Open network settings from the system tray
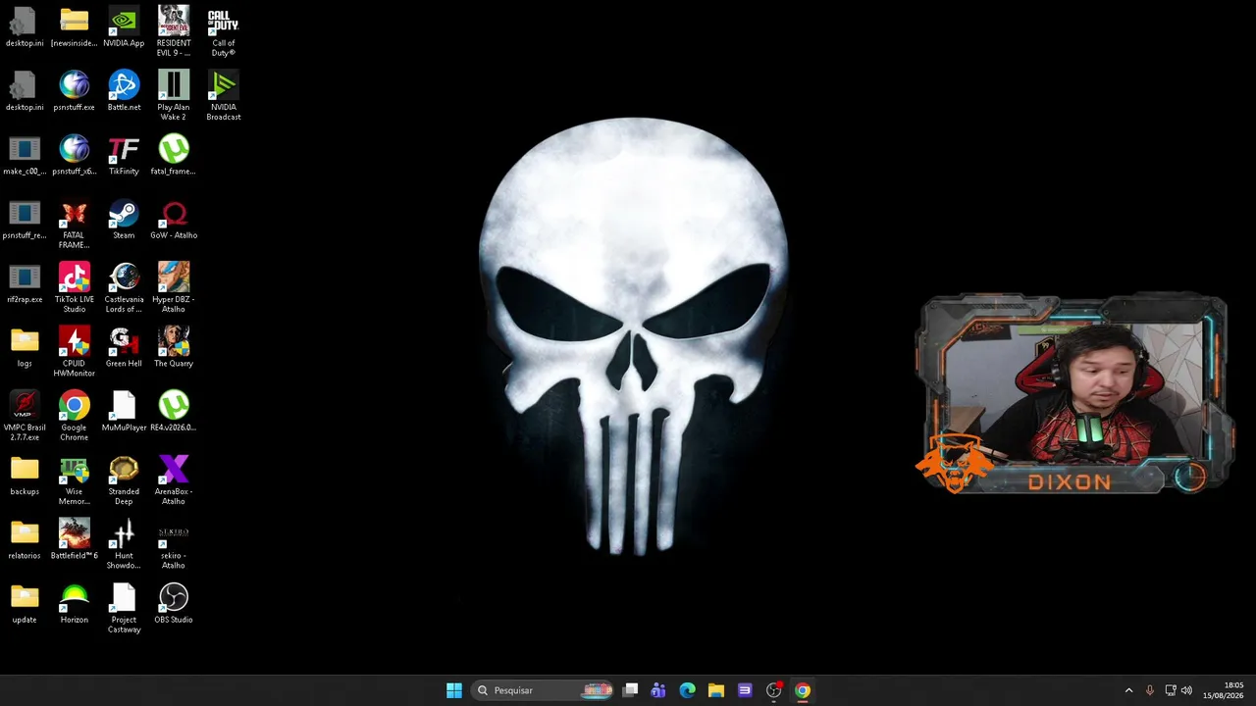 1171,690
